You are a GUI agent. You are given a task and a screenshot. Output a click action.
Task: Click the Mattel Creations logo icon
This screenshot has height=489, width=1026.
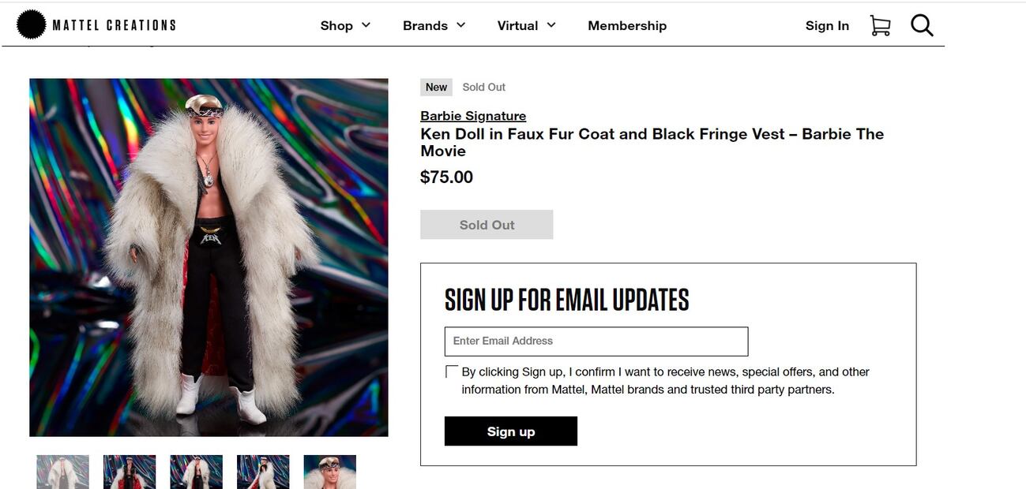tap(31, 25)
